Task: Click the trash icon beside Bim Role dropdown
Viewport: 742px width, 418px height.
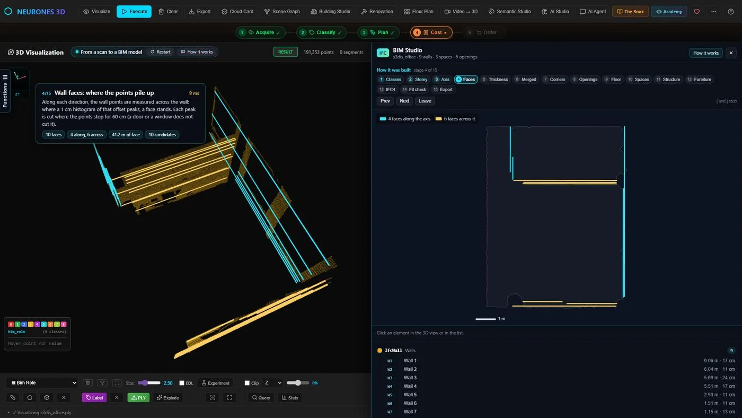Action: coord(88,383)
